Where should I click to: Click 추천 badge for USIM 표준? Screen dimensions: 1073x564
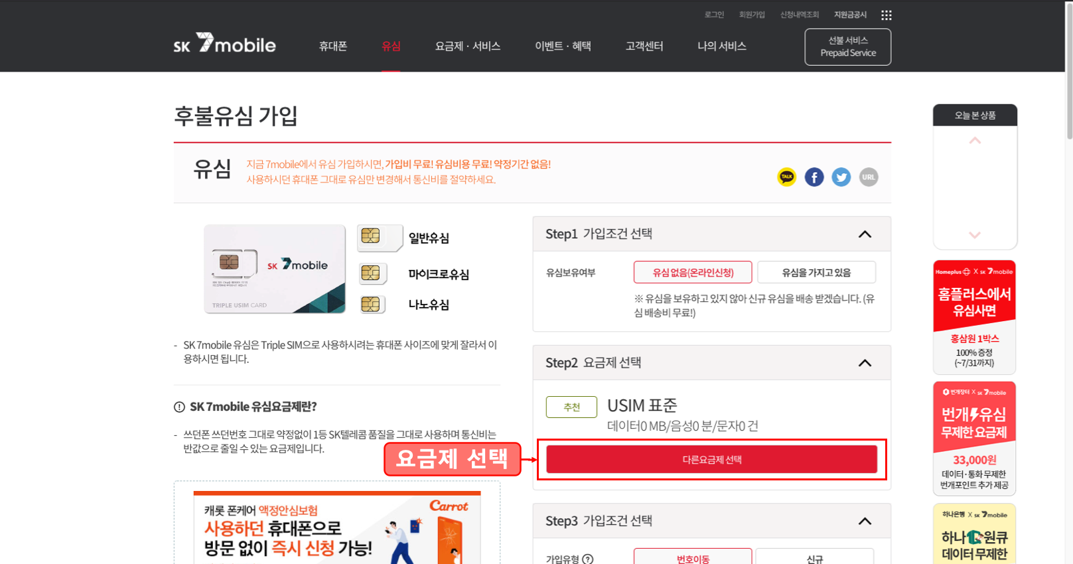571,407
